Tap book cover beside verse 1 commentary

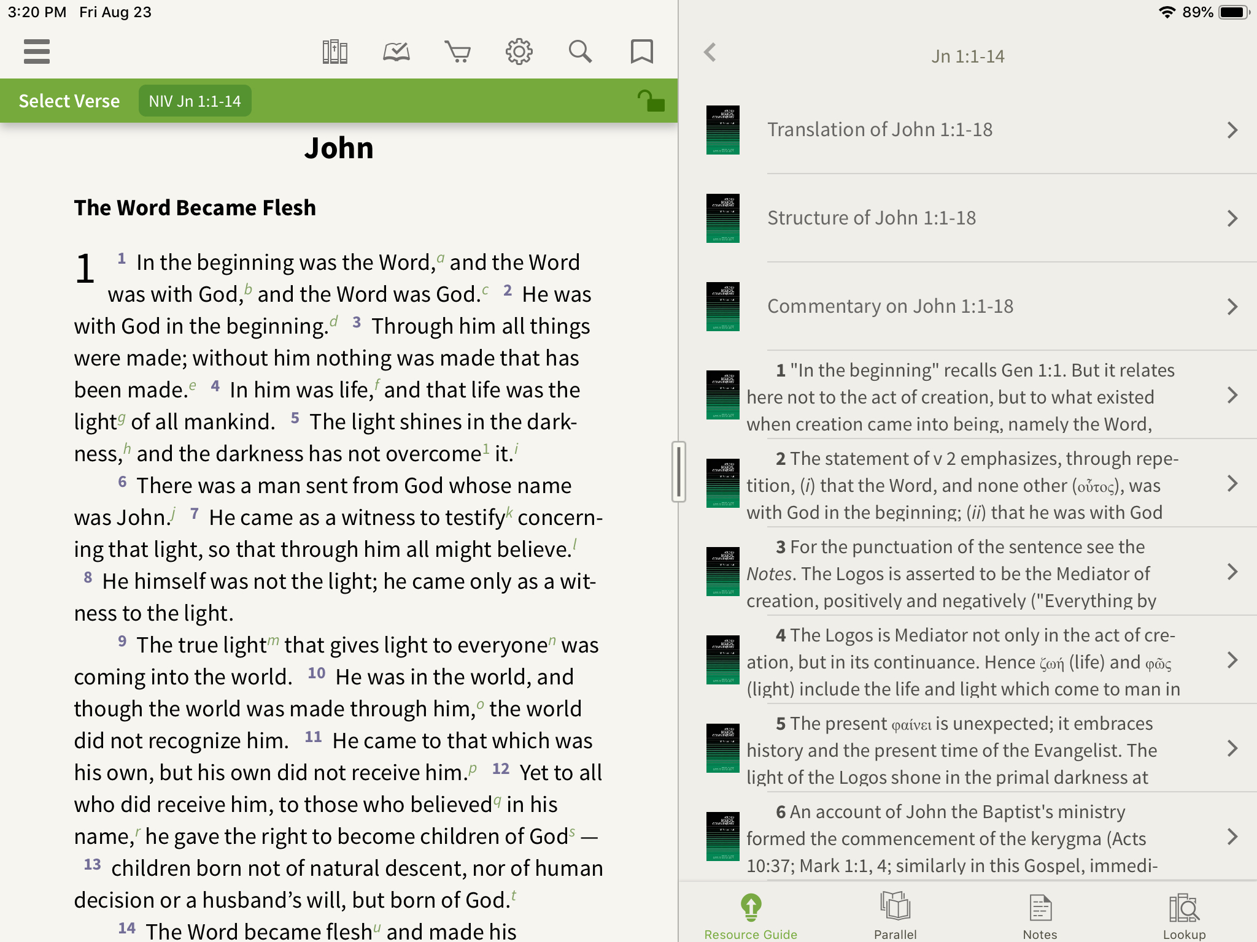coord(723,395)
